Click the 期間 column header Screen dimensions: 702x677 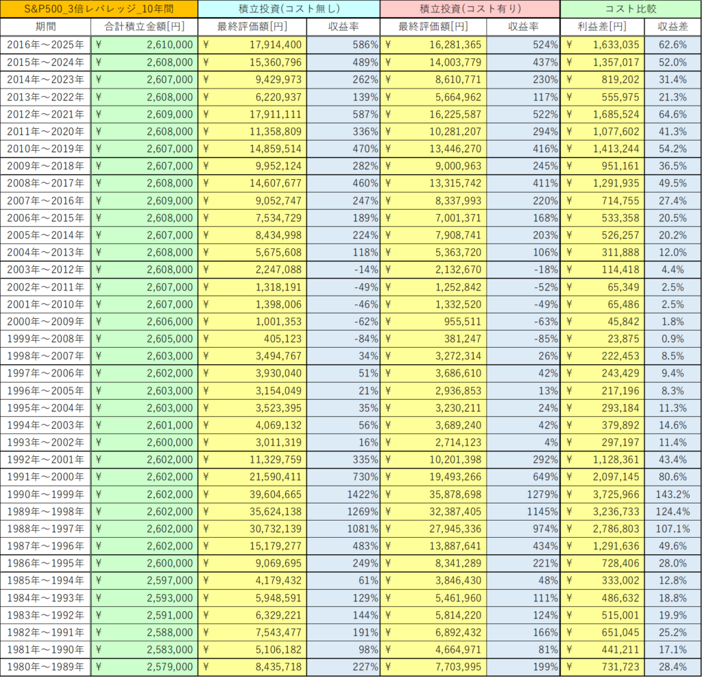tap(45, 27)
